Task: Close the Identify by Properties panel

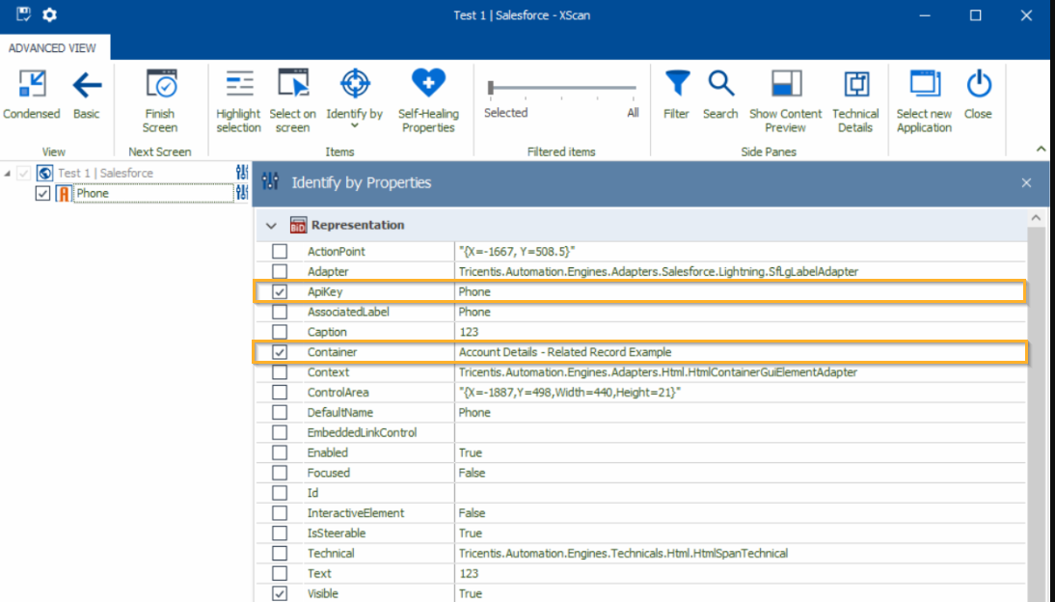Action: click(1026, 182)
